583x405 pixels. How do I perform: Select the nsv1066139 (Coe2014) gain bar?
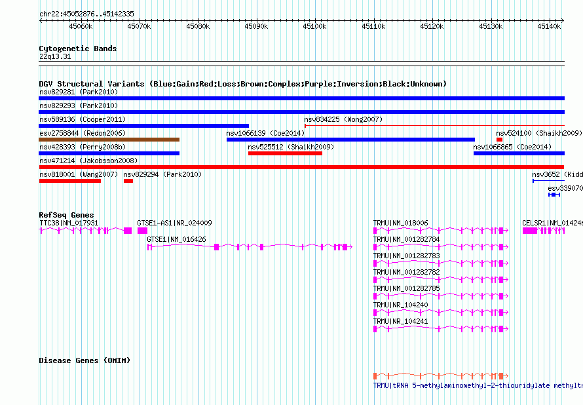point(350,140)
